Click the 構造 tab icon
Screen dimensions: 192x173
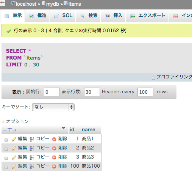pos(31,16)
